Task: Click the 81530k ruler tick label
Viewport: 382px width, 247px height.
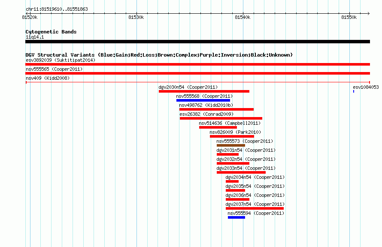Action: coord(136,17)
